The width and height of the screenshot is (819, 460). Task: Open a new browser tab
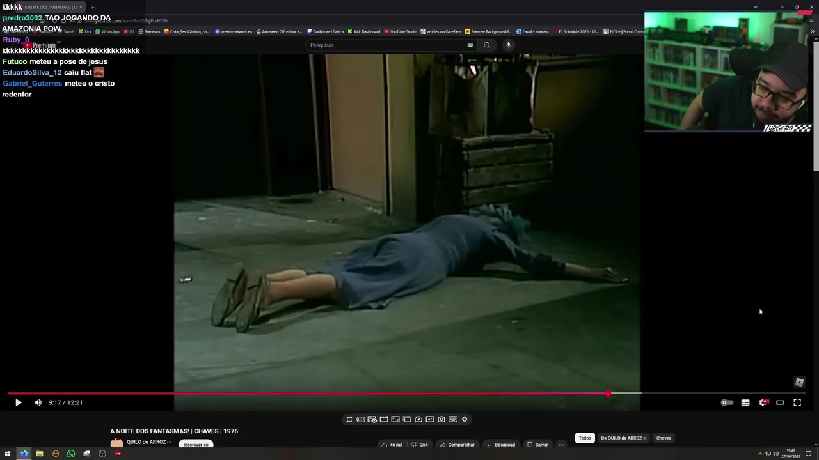click(92, 7)
